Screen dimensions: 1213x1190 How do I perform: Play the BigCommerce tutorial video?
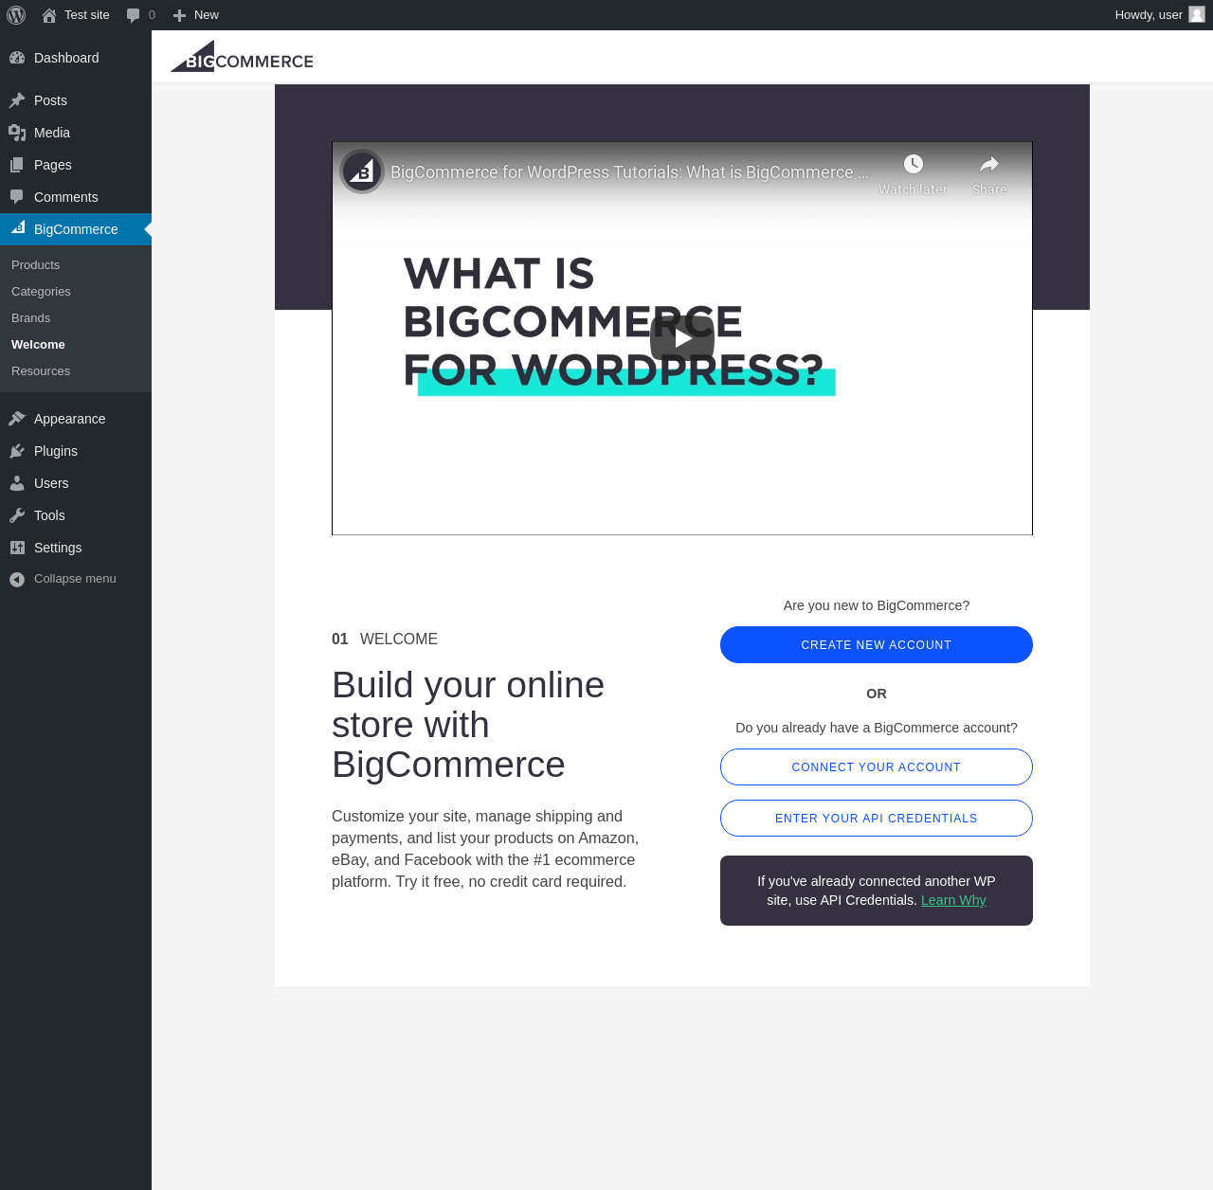coord(682,338)
